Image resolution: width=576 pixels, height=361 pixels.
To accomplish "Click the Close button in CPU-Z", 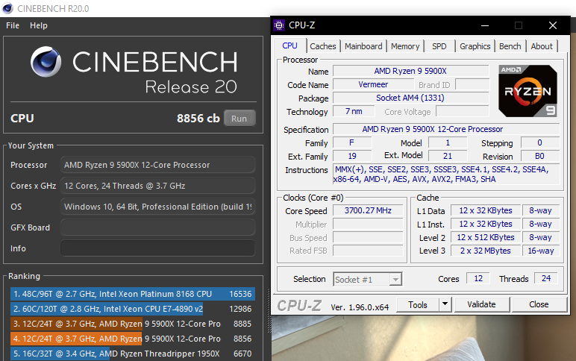I will pos(539,304).
